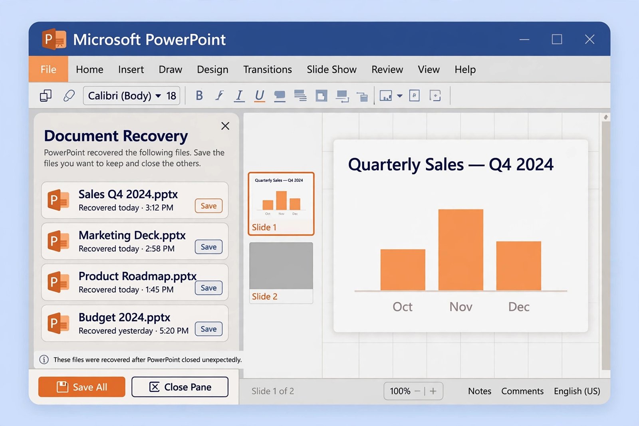Click the stylized f text-effects icon

pos(219,95)
